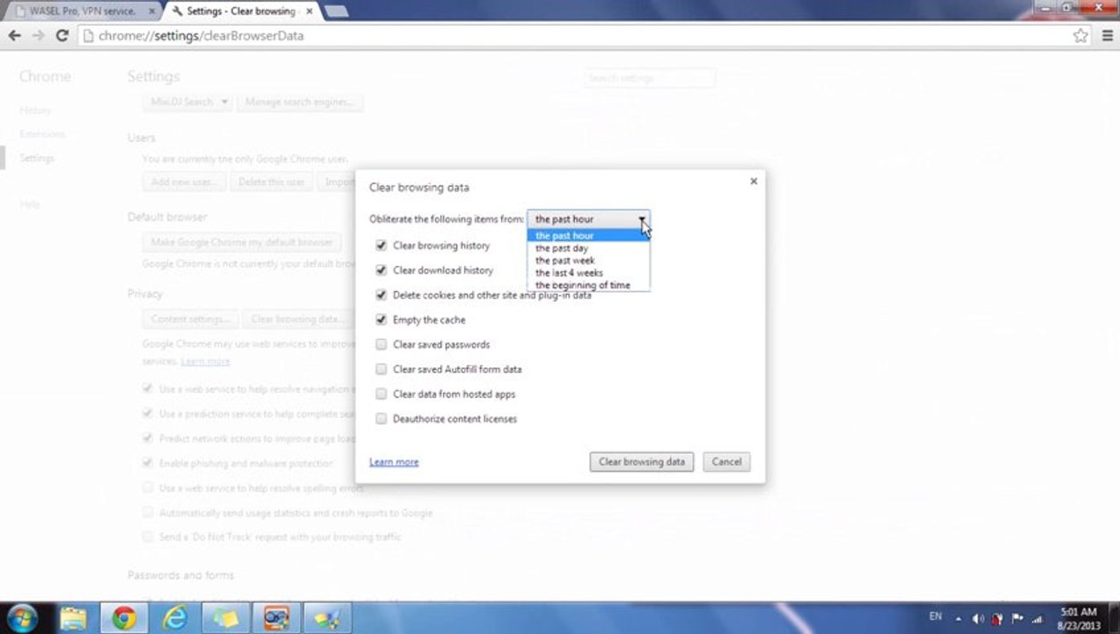Click the Search settings field
Viewport: 1120px width, 634px height.
pyautogui.click(x=650, y=78)
